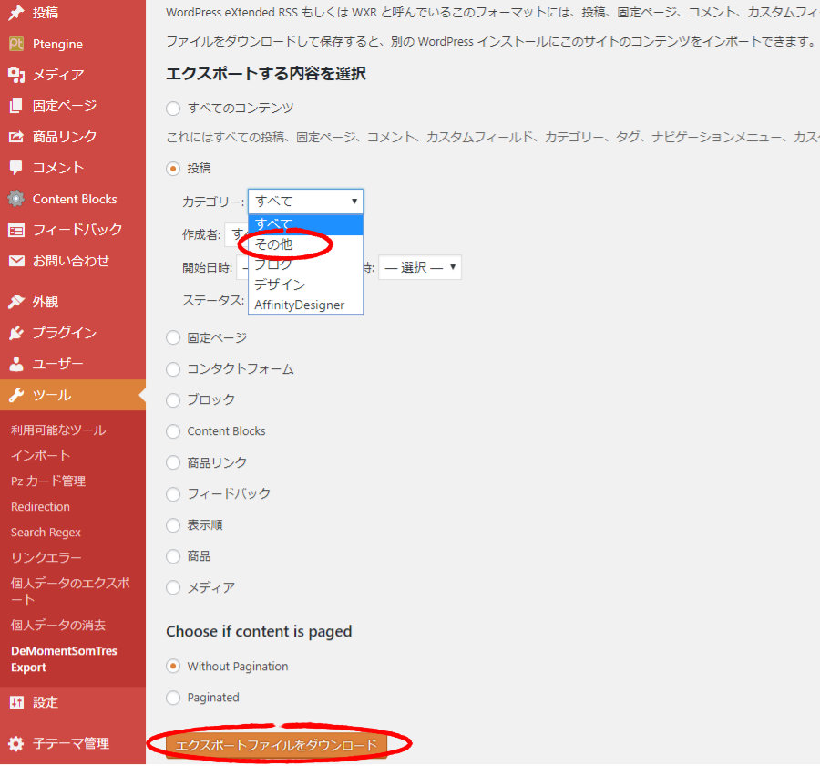Open the Redirection tools submenu item
Image resolution: width=820 pixels, height=766 pixels.
pos(40,506)
